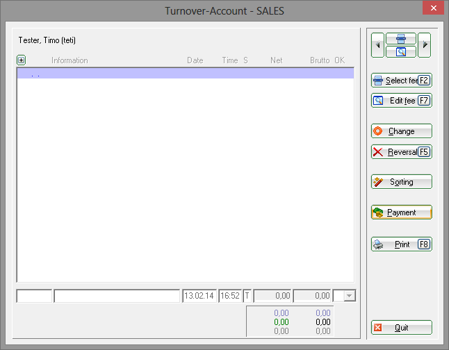Image resolution: width=449 pixels, height=350 pixels.
Task: Select the highlighted first list row
Action: 186,73
